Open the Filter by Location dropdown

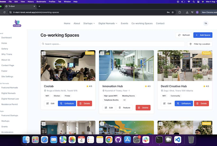[200, 44]
